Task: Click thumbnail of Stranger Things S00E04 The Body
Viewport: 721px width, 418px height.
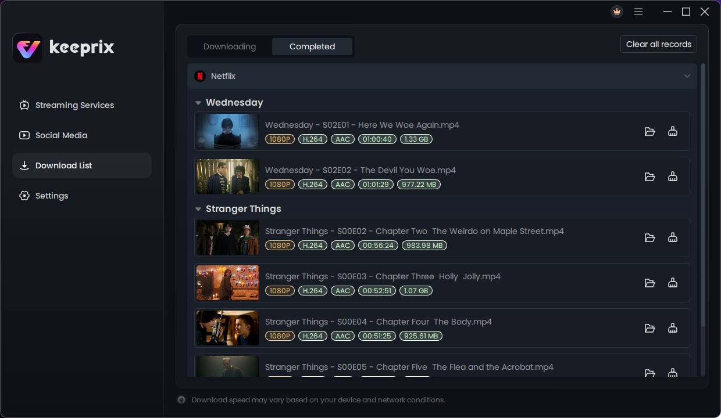Action: pyautogui.click(x=228, y=328)
